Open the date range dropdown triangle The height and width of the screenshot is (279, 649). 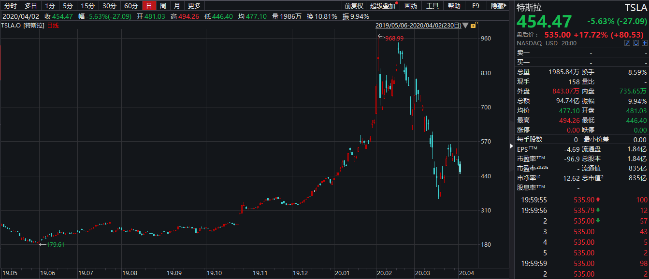tap(465, 26)
